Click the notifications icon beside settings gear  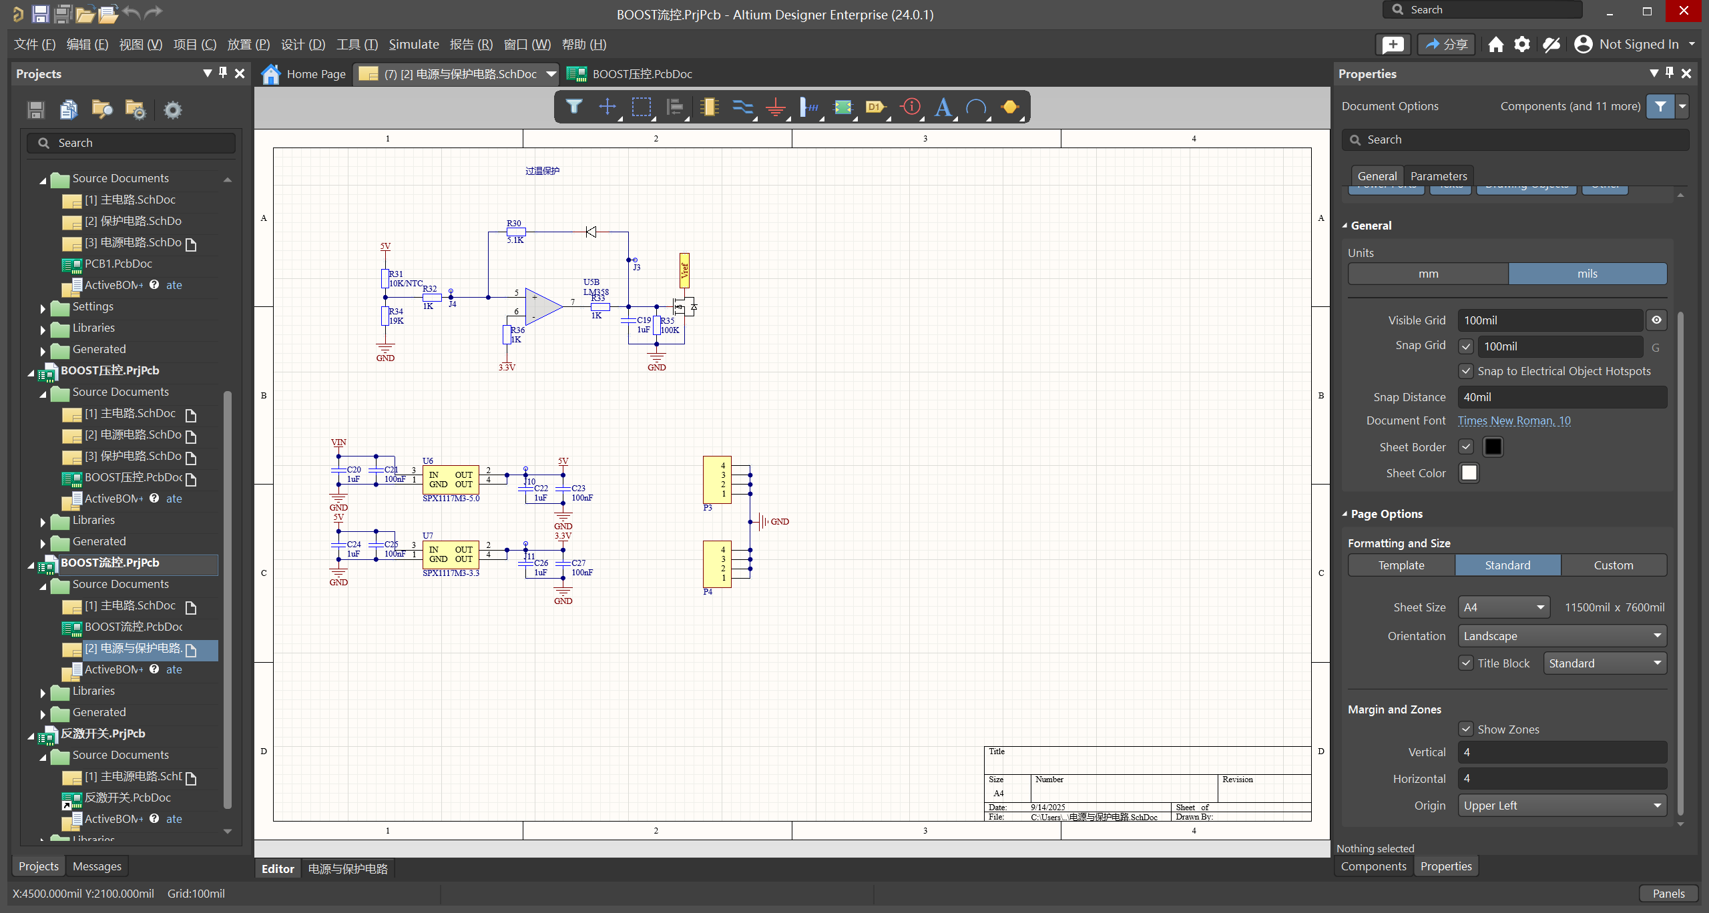tap(1551, 45)
